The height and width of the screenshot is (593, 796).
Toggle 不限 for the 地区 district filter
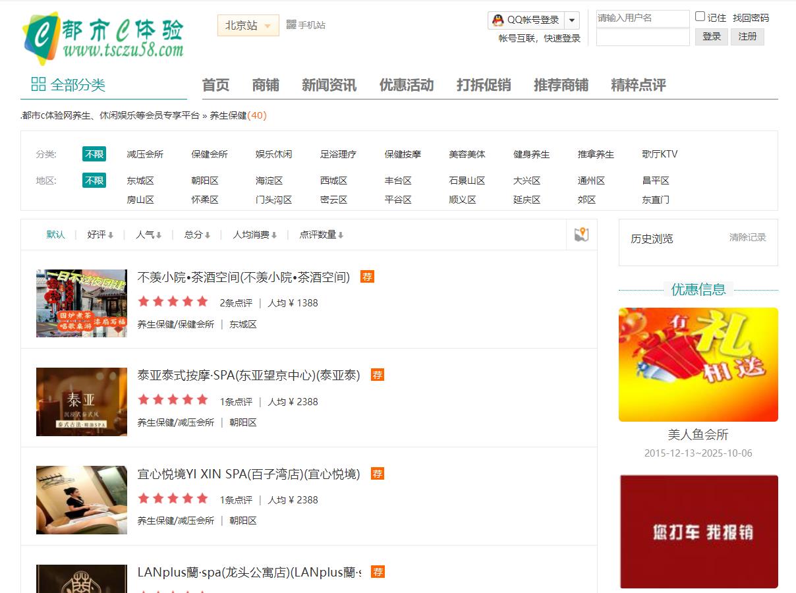(x=94, y=179)
